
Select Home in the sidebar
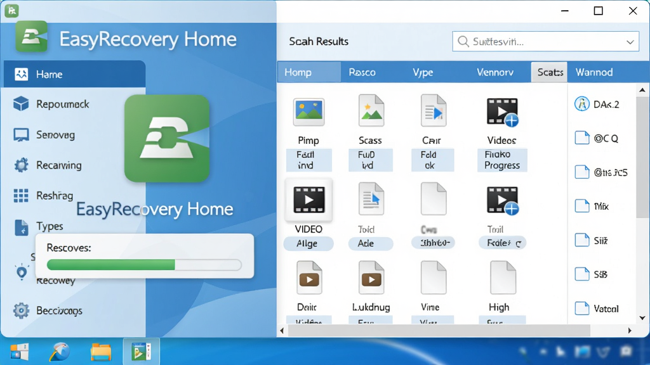(75, 74)
